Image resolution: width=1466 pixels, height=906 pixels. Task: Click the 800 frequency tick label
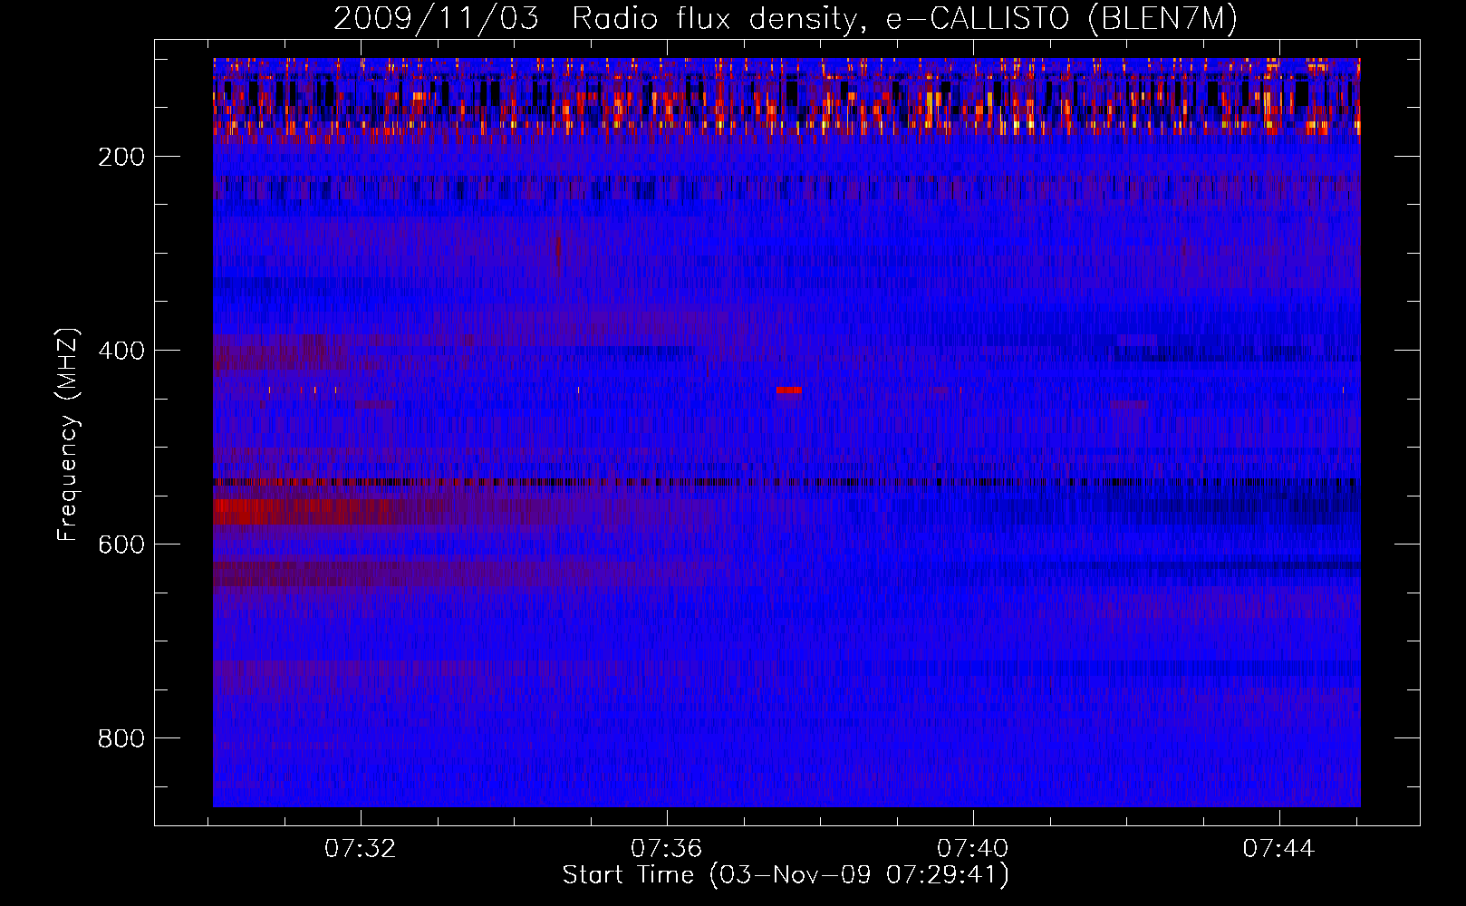pos(121,738)
